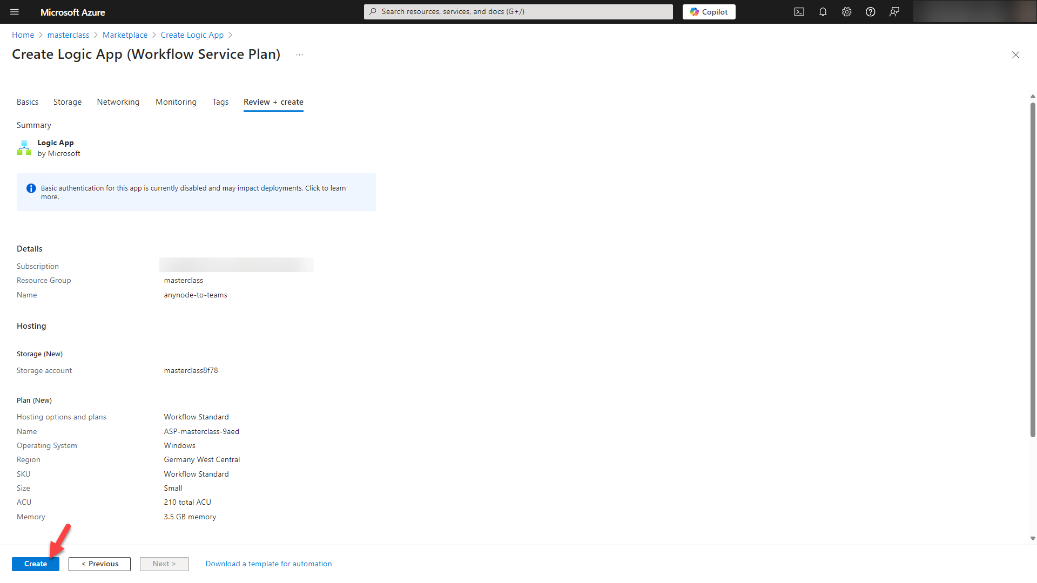This screenshot has width=1037, height=583.
Task: Open the Notifications bell
Action: pyautogui.click(x=823, y=11)
